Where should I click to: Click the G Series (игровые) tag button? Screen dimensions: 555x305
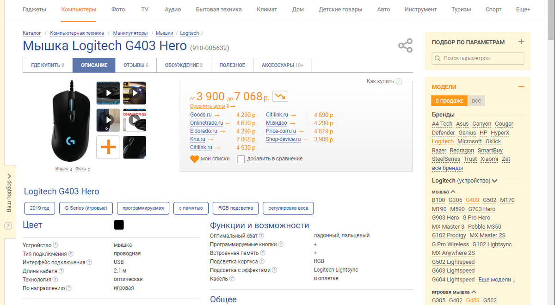pos(86,208)
